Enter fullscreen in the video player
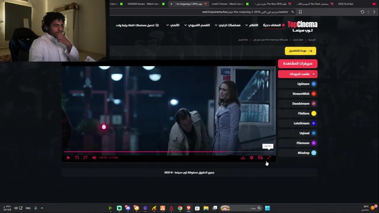Viewport: 379px width, 213px height. click(269, 158)
